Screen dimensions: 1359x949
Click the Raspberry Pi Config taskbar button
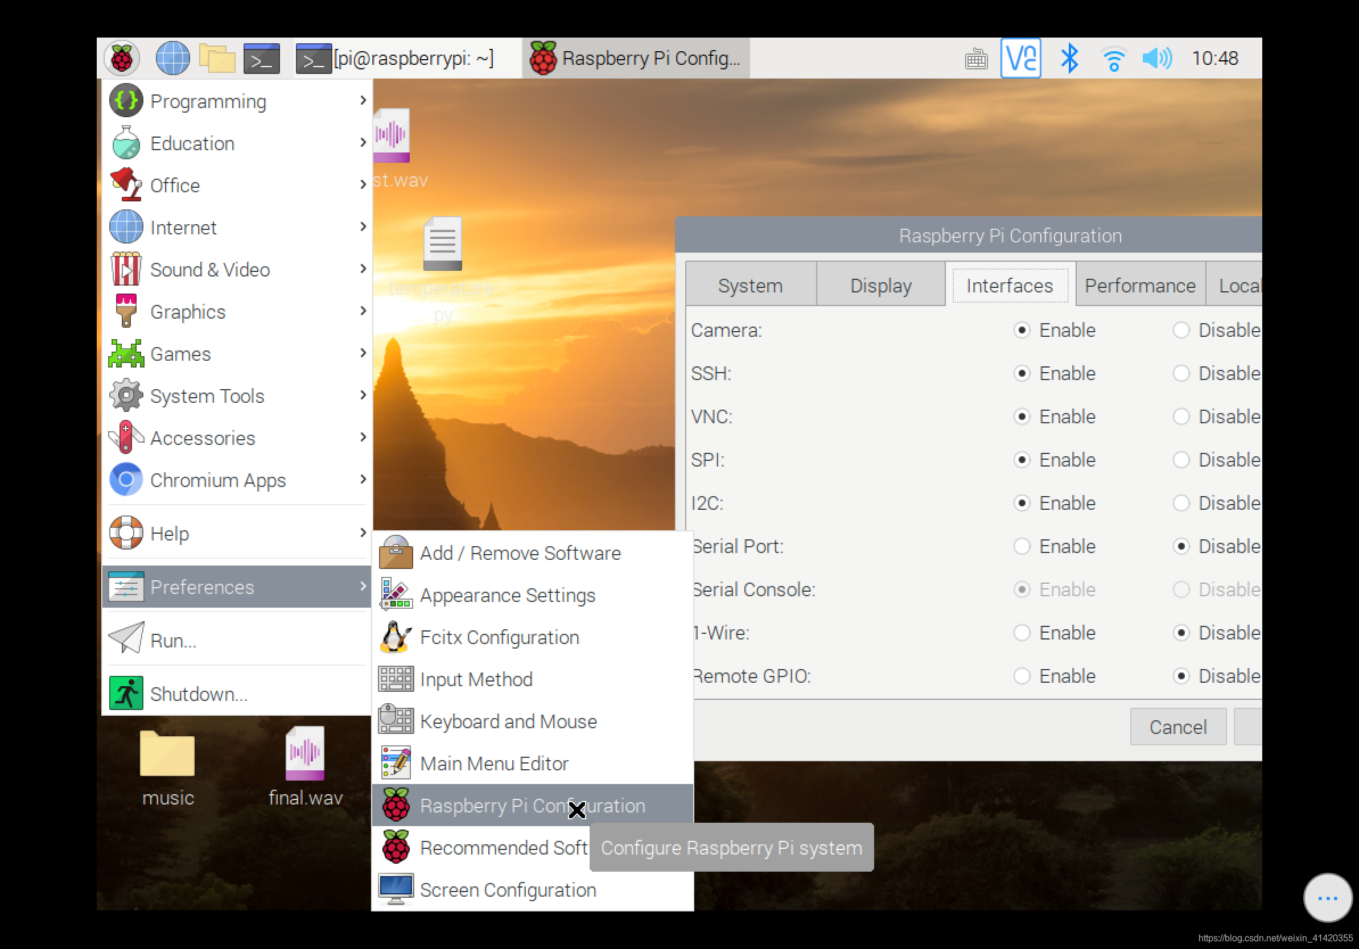click(x=636, y=58)
